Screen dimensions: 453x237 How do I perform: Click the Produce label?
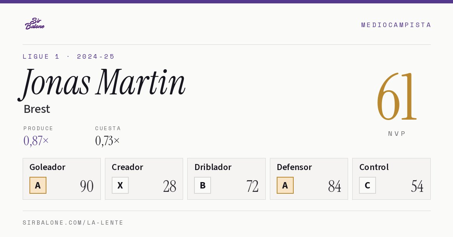(x=39, y=128)
